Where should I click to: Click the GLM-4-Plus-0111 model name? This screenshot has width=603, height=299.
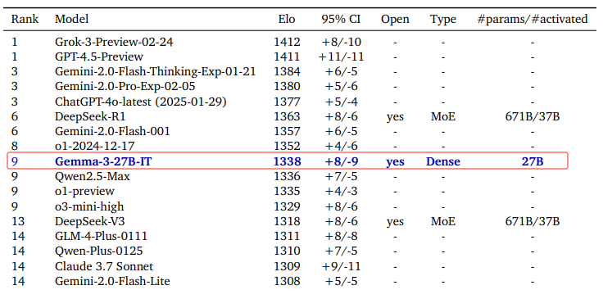pos(101,237)
